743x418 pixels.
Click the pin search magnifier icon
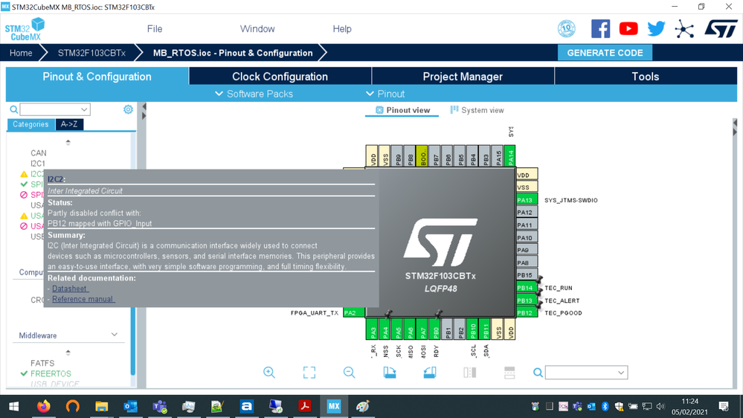(538, 373)
